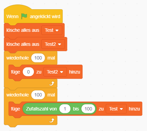Click hinzu label of the Zufallszahl füge block

pos(134,109)
